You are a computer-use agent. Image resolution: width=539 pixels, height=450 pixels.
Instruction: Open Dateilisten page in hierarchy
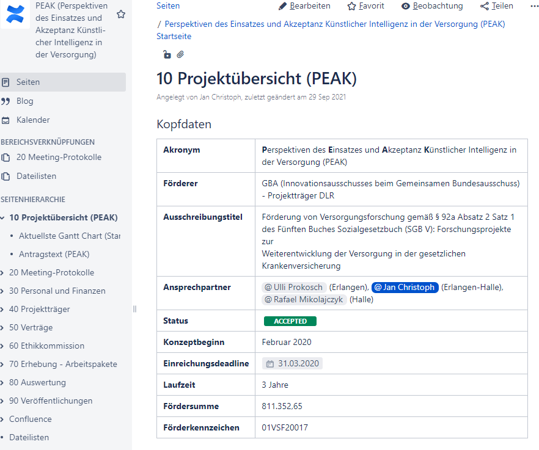click(29, 437)
